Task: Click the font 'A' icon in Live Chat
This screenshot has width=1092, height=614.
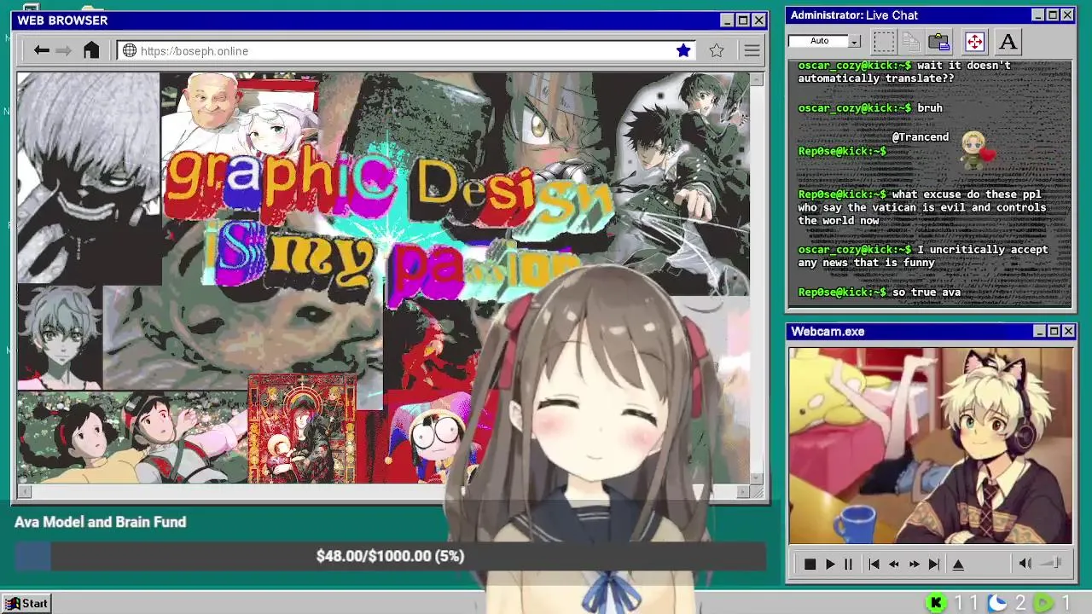Action: click(1008, 41)
